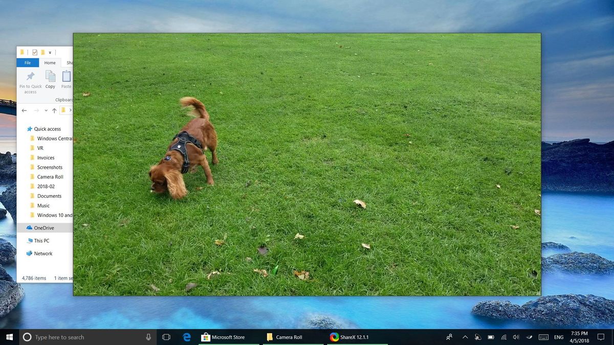Screen dimensions: 614x345
Task: Open Windows Defender from the system tray
Action: click(478, 337)
